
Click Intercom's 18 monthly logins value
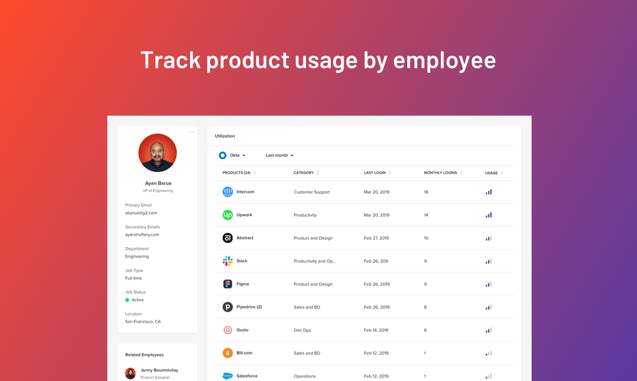(x=426, y=192)
